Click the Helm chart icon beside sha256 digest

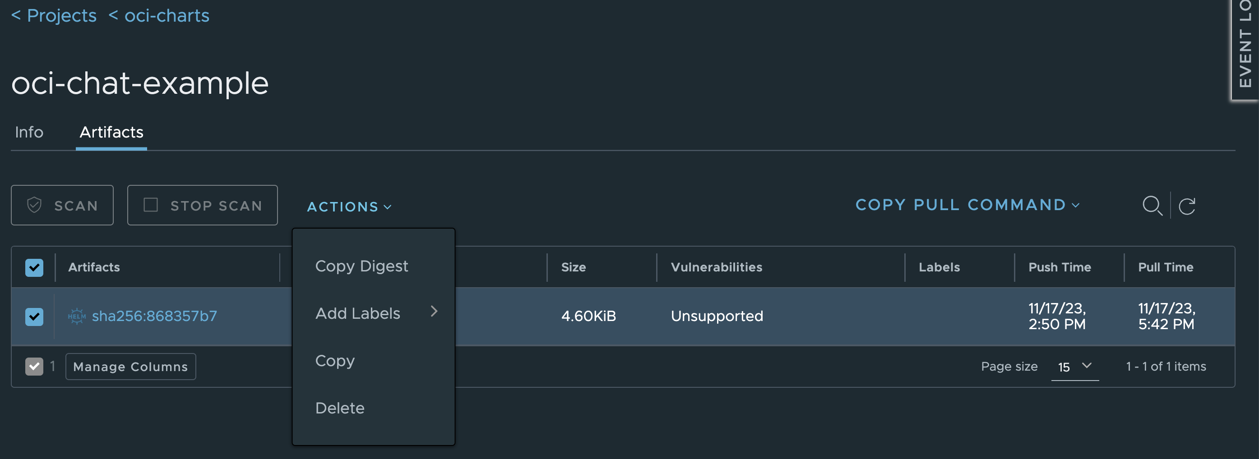tap(77, 316)
